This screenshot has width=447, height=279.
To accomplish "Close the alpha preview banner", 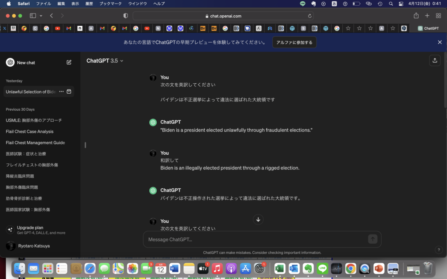I will tap(440, 42).
